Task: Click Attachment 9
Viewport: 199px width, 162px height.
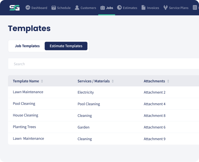Action: pos(154,139)
